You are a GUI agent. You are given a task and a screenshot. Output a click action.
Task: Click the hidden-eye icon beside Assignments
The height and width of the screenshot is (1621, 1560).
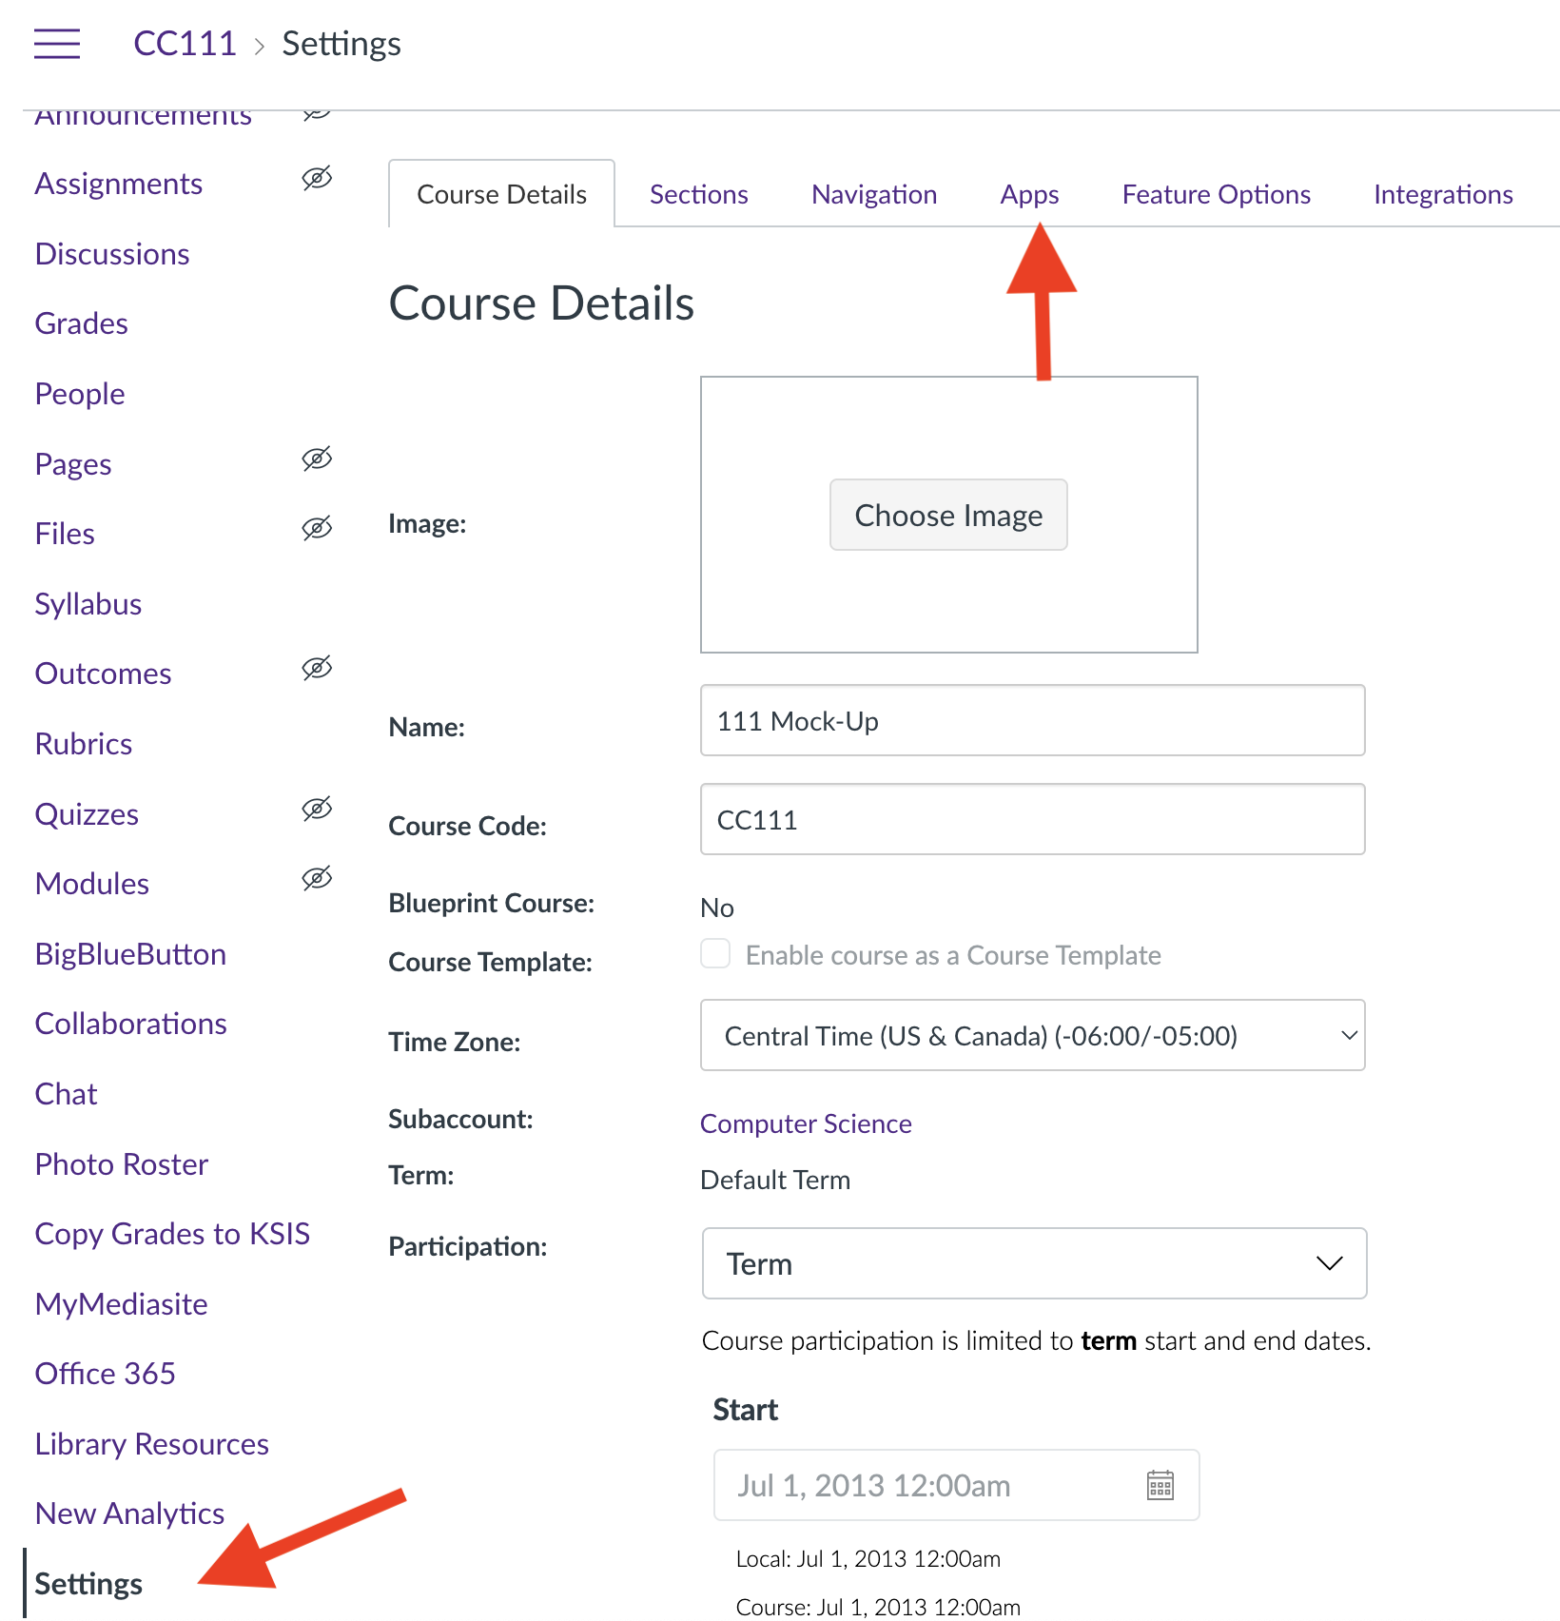point(317,178)
